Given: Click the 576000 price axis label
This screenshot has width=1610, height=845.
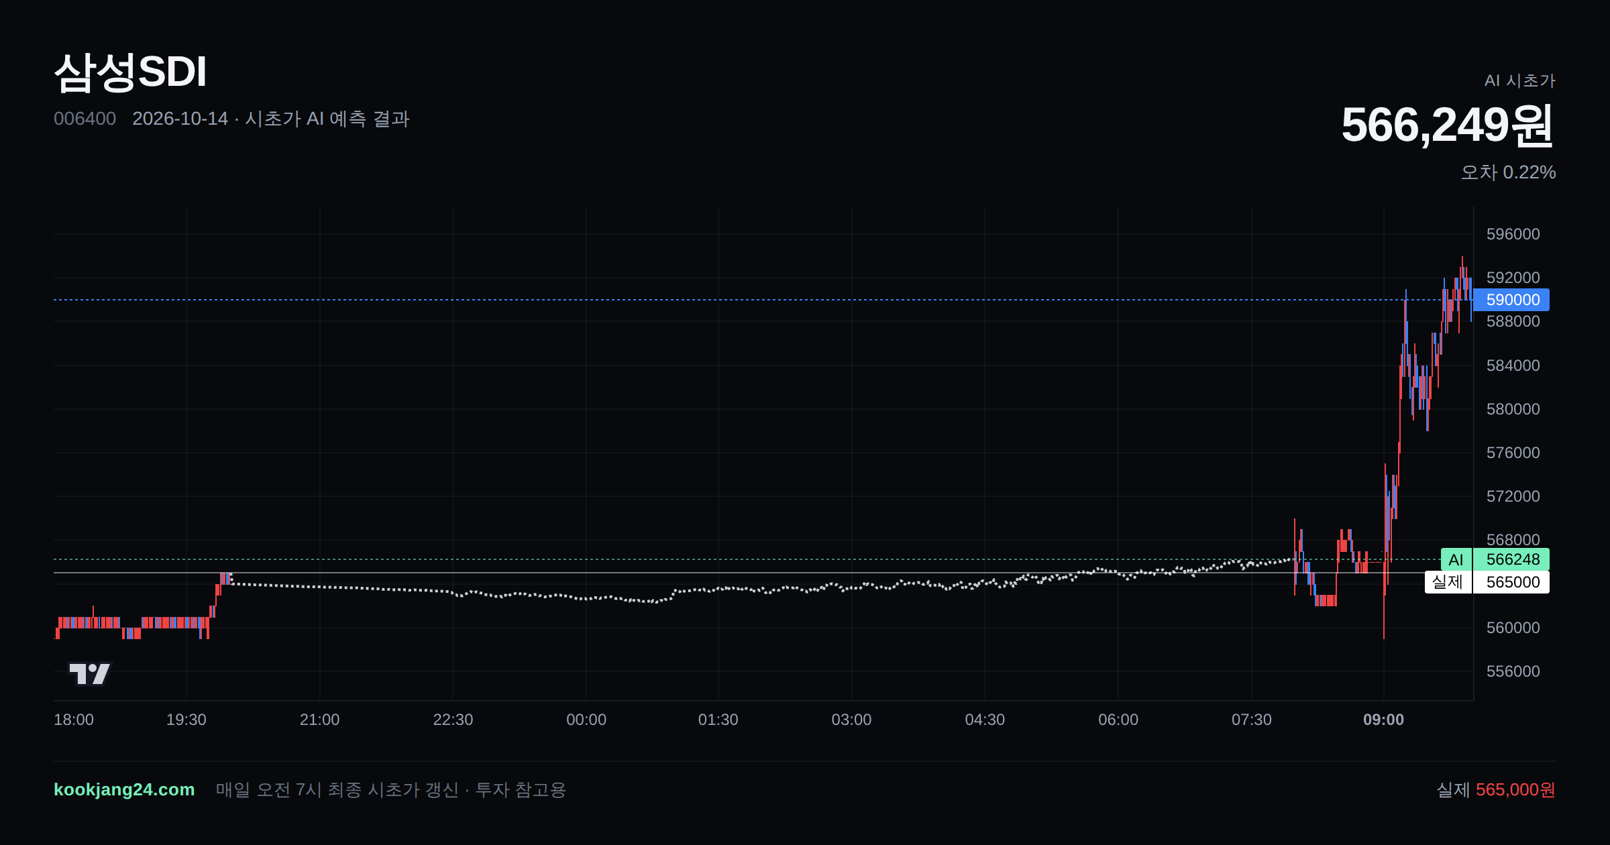Looking at the screenshot, I should click(1513, 453).
